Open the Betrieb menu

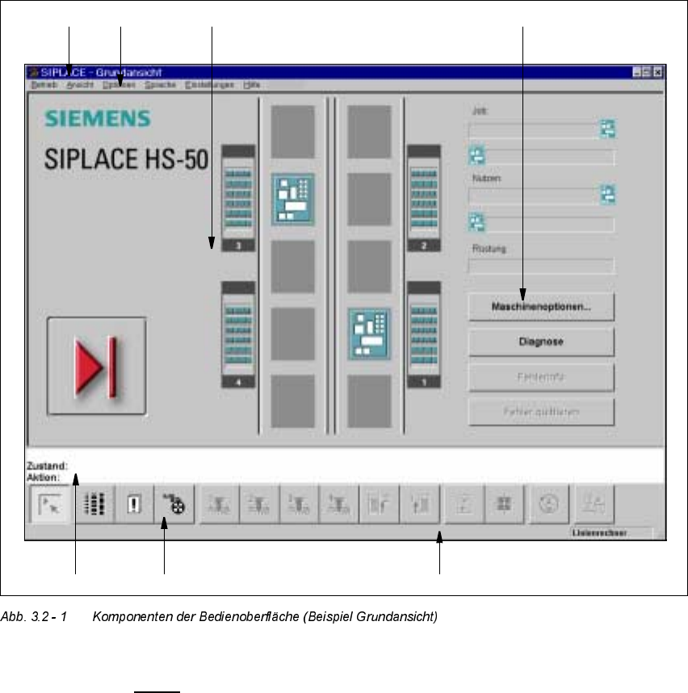point(44,85)
